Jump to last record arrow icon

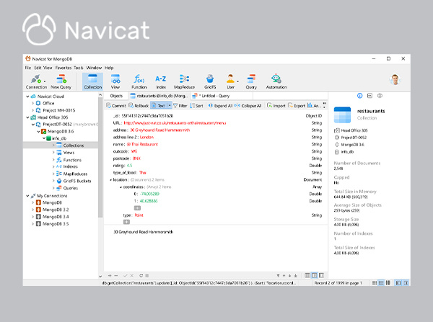pyautogui.click(x=295, y=275)
